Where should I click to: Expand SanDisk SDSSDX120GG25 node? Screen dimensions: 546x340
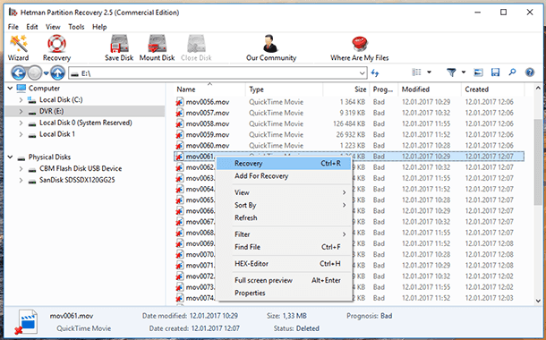(21, 181)
